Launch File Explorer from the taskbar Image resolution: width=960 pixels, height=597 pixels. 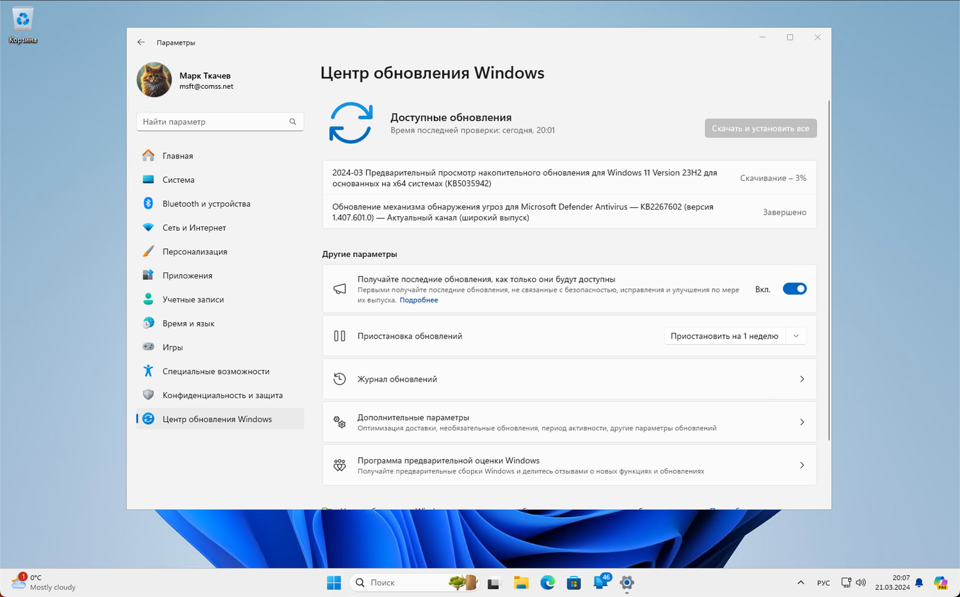[x=521, y=582]
